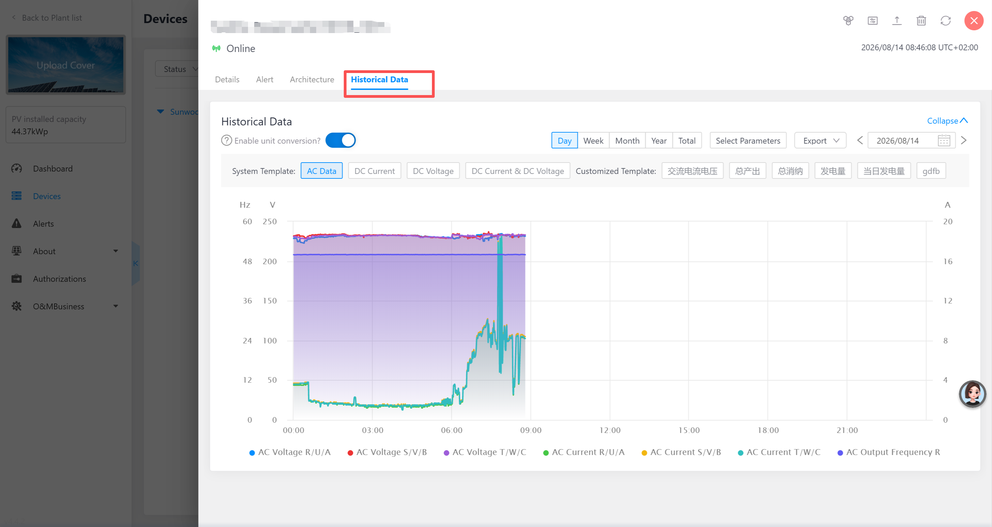Apply the DC Voltage system template
This screenshot has width=992, height=527.
pos(433,170)
